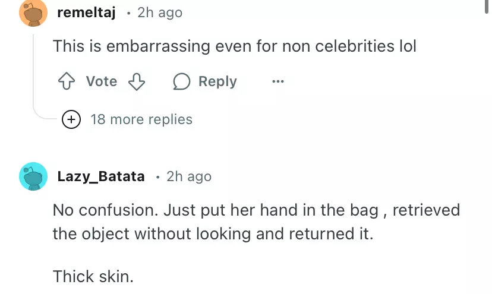Click the Vote count label
This screenshot has width=492, height=294.
[x=101, y=81]
